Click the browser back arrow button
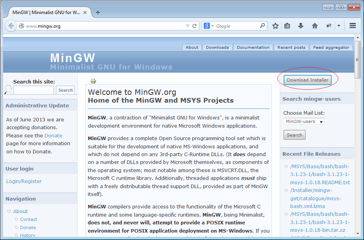 [x=11, y=26]
